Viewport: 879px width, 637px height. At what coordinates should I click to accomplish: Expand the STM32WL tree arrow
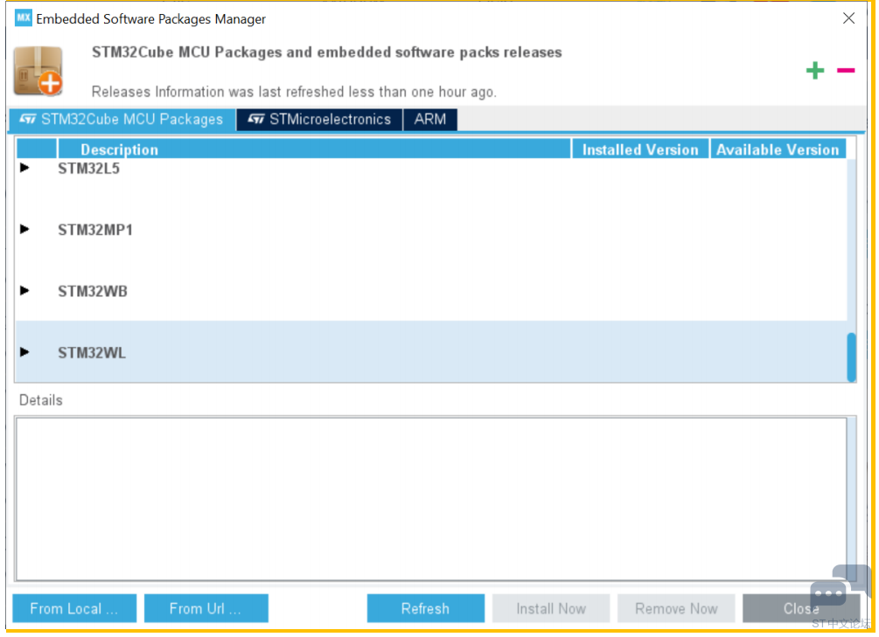(x=24, y=352)
